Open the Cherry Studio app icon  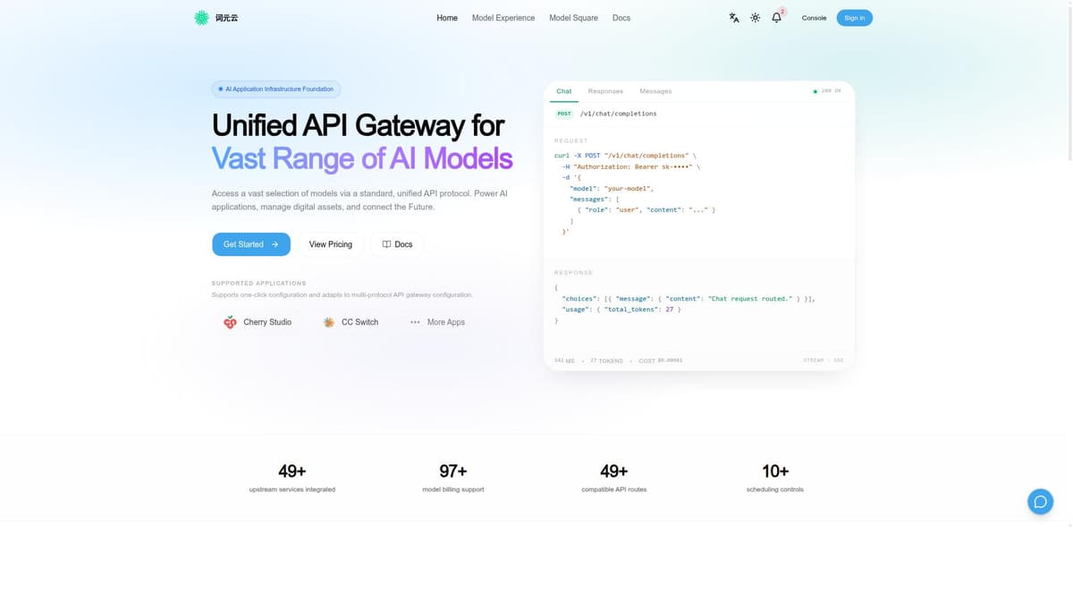point(230,322)
